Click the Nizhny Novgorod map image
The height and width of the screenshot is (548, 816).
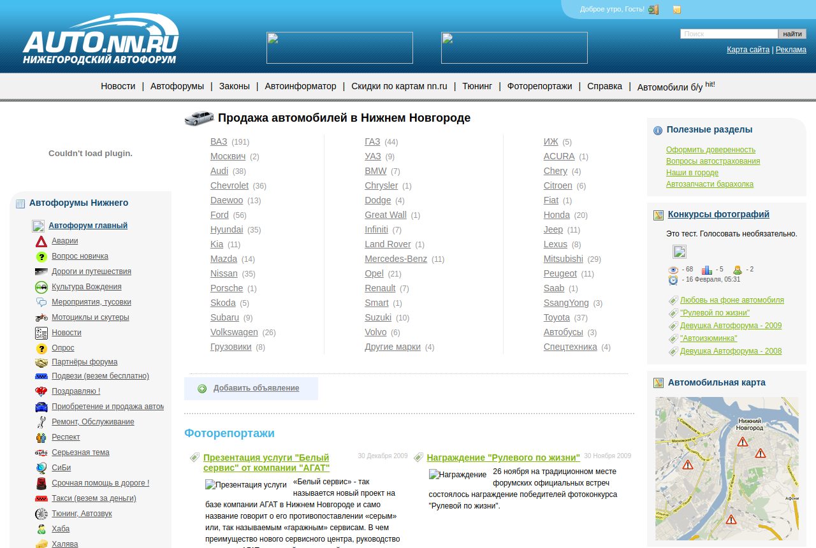[x=727, y=468]
